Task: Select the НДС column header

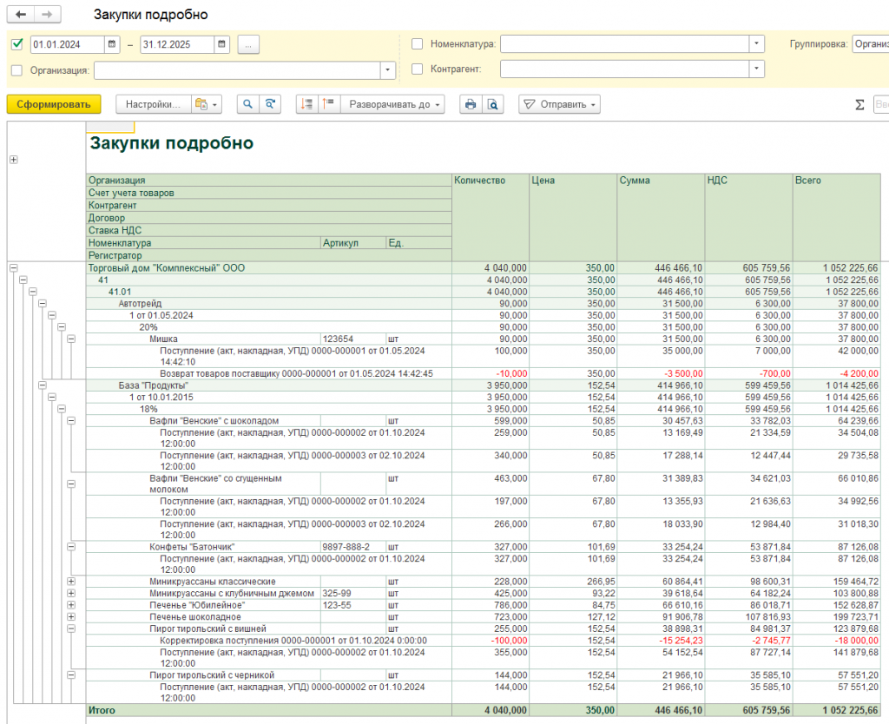Action: pos(749,218)
